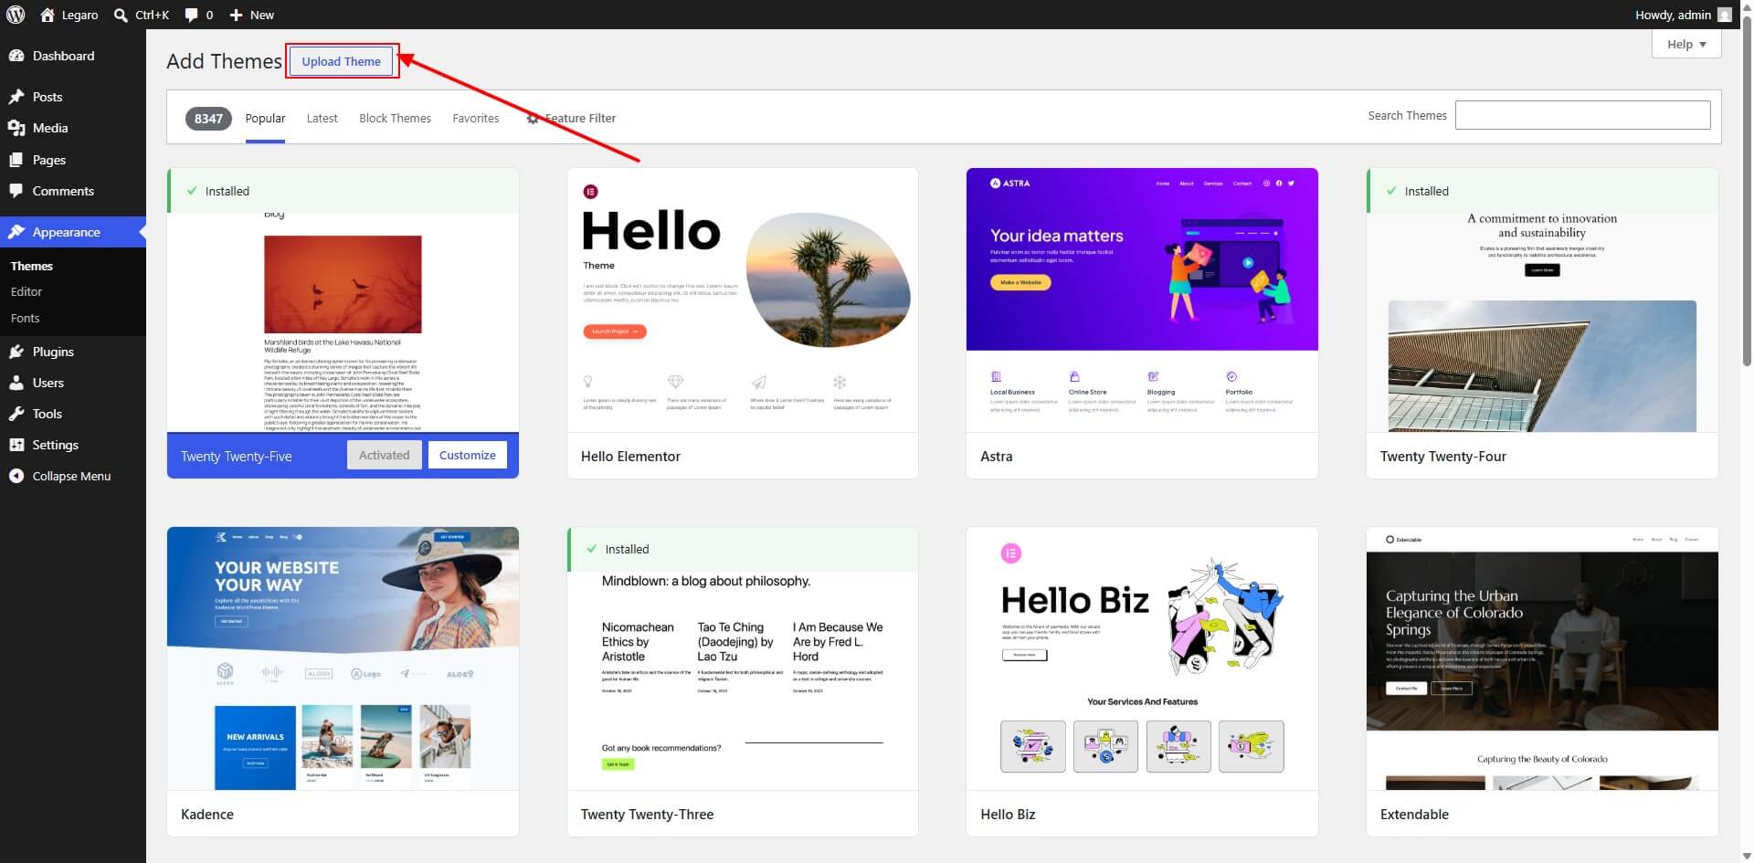Select the Hello Biz theme thumbnail
Screen dimensions: 1754x863
coord(1142,658)
